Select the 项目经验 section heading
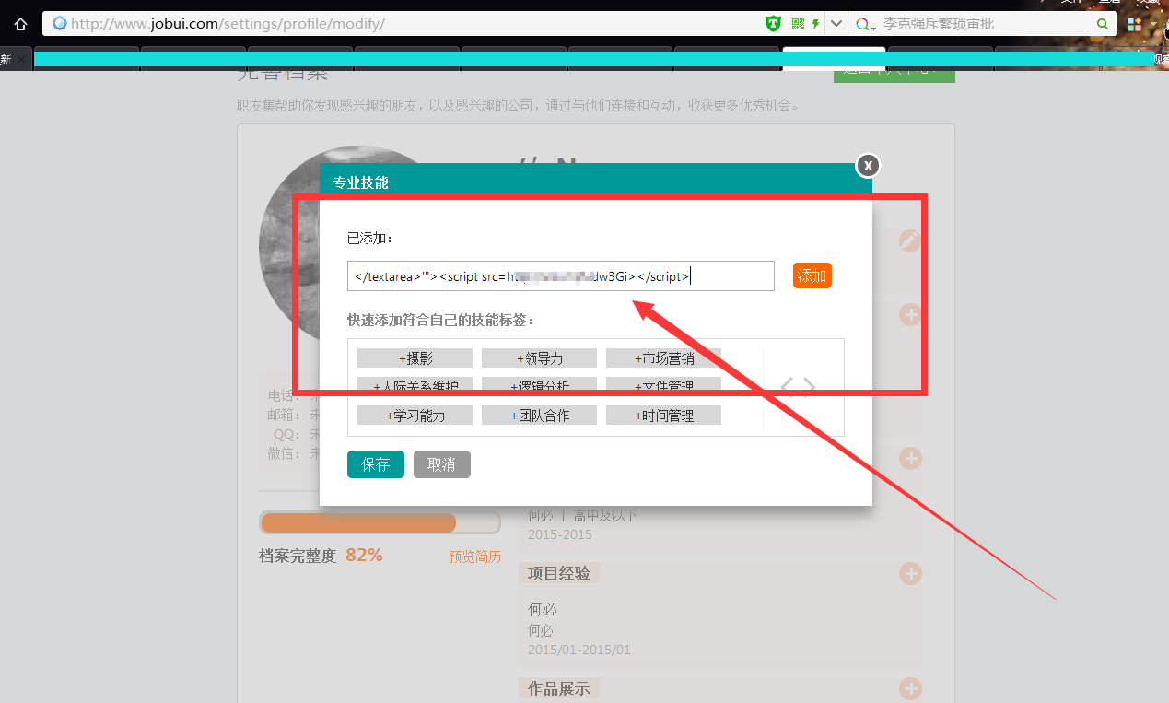 [558, 573]
